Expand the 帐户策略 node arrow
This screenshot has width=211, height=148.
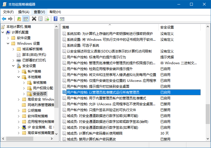point(18,71)
